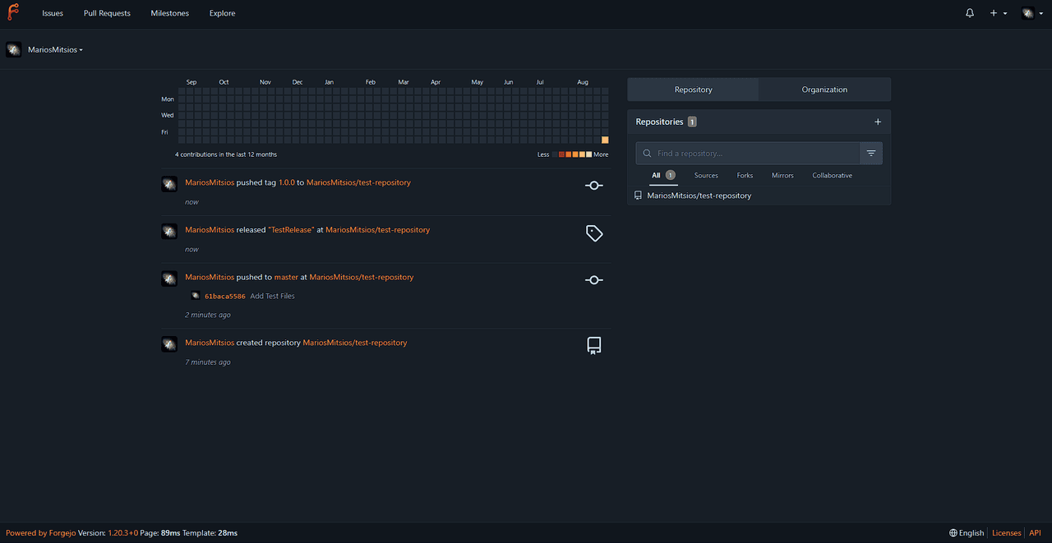1052x543 pixels.
Task: Change language via English in footer
Action: pyautogui.click(x=967, y=533)
